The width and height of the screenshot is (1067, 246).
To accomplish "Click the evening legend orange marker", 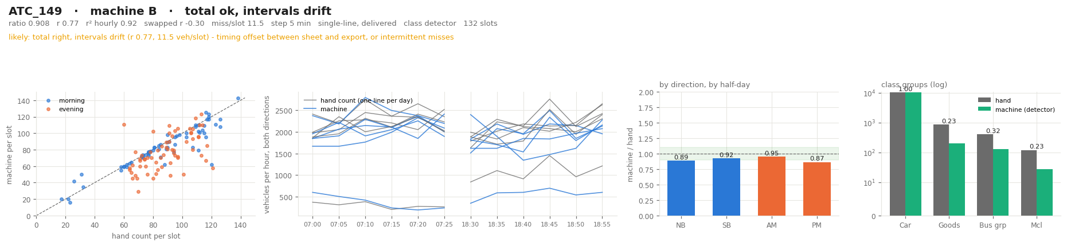I will [48, 109].
